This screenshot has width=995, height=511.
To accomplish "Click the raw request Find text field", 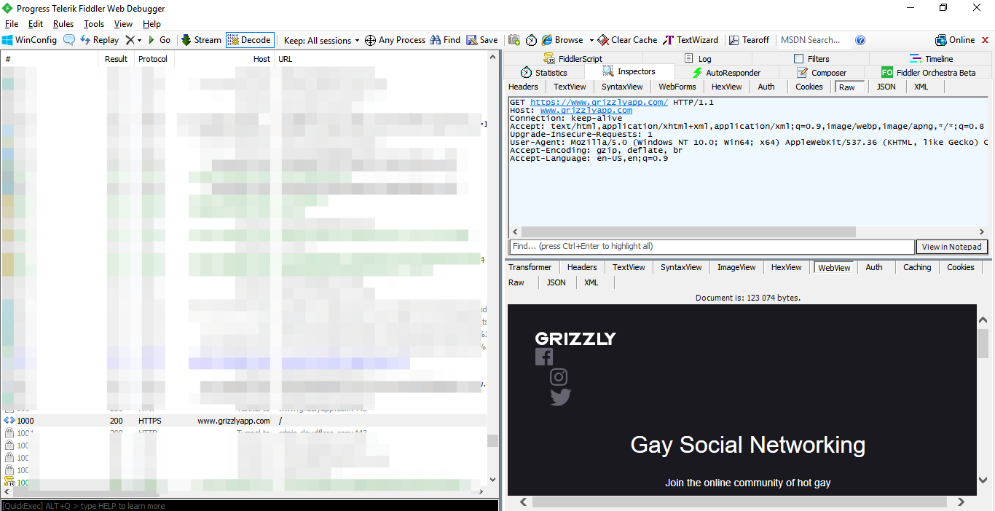I will (711, 247).
